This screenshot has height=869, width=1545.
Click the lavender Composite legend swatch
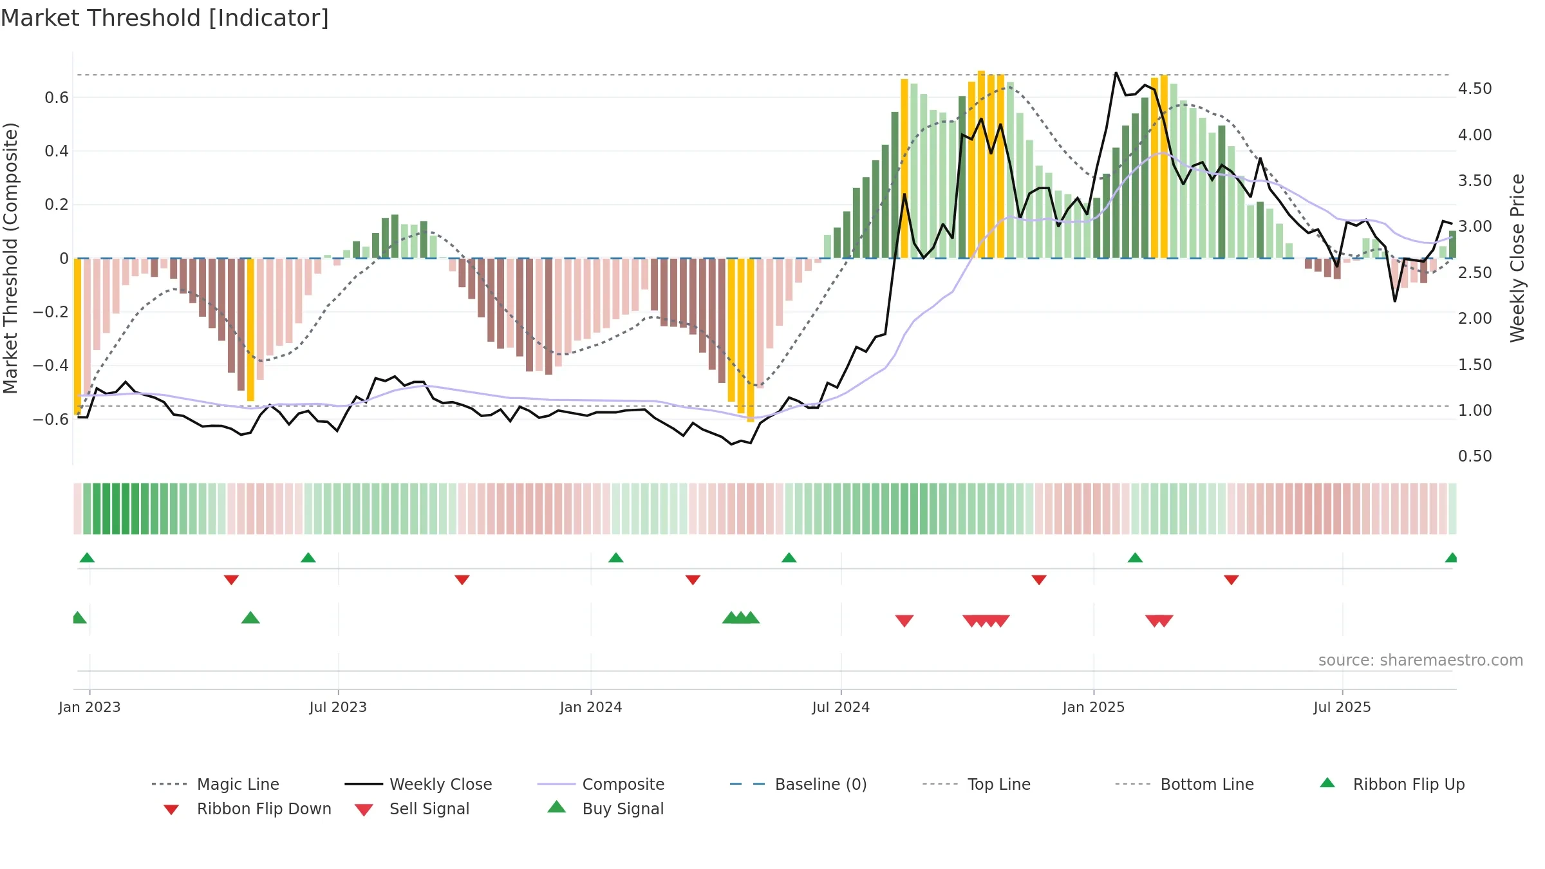pos(556,784)
